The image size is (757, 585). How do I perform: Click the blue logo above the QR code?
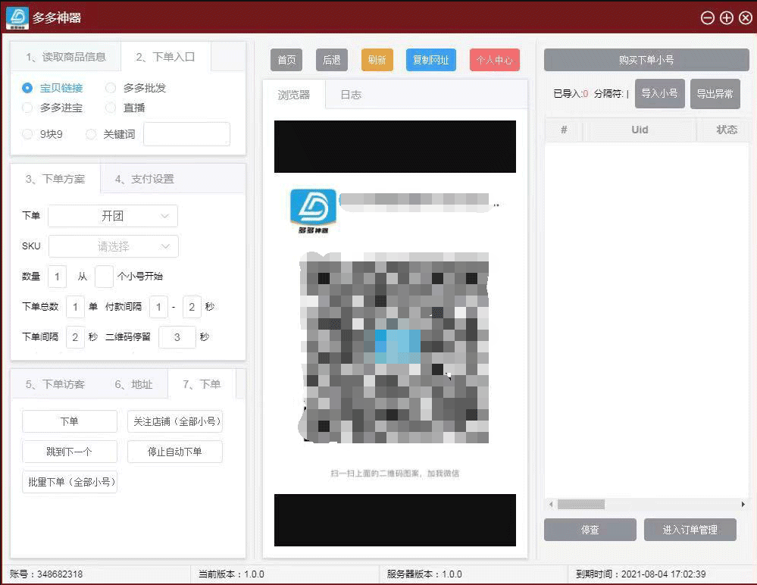tap(313, 211)
